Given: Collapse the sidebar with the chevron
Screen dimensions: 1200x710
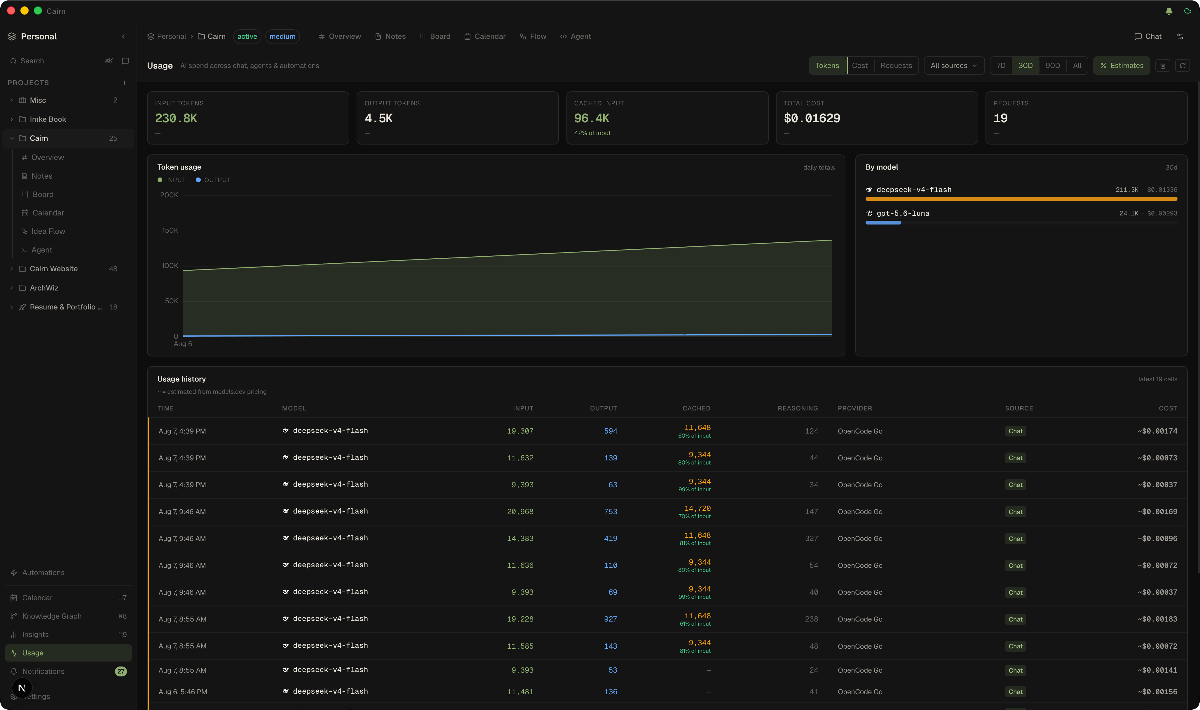Looking at the screenshot, I should (x=123, y=36).
